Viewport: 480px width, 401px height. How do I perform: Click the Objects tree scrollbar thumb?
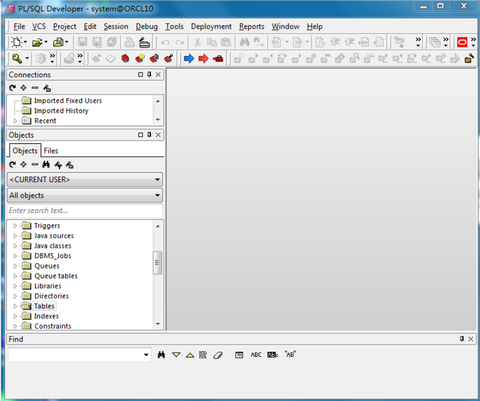point(158,263)
